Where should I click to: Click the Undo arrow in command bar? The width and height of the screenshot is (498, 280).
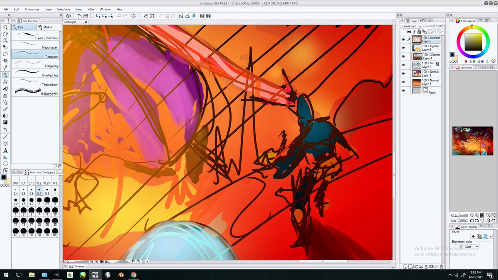pyautogui.click(x=119, y=16)
